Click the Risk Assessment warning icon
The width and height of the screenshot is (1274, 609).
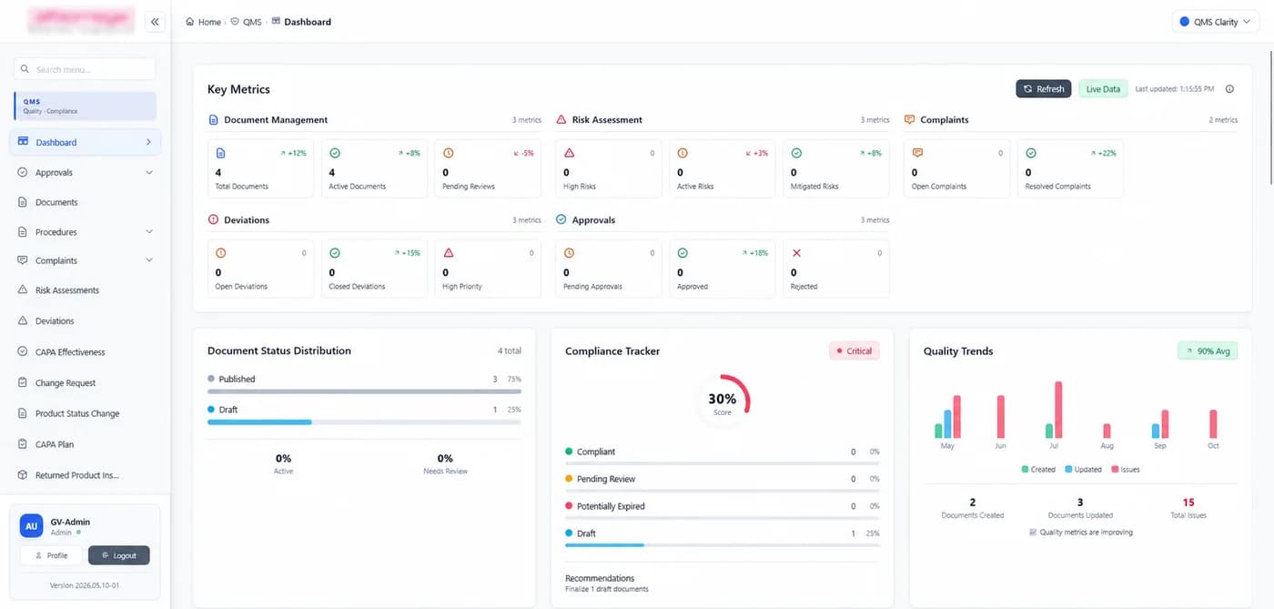tap(561, 119)
